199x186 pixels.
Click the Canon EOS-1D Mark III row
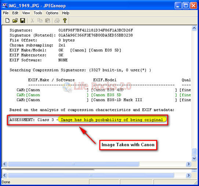(104, 100)
